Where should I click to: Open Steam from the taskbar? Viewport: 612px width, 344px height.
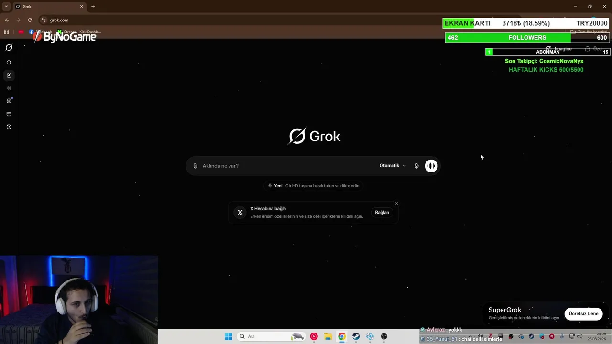click(356, 336)
